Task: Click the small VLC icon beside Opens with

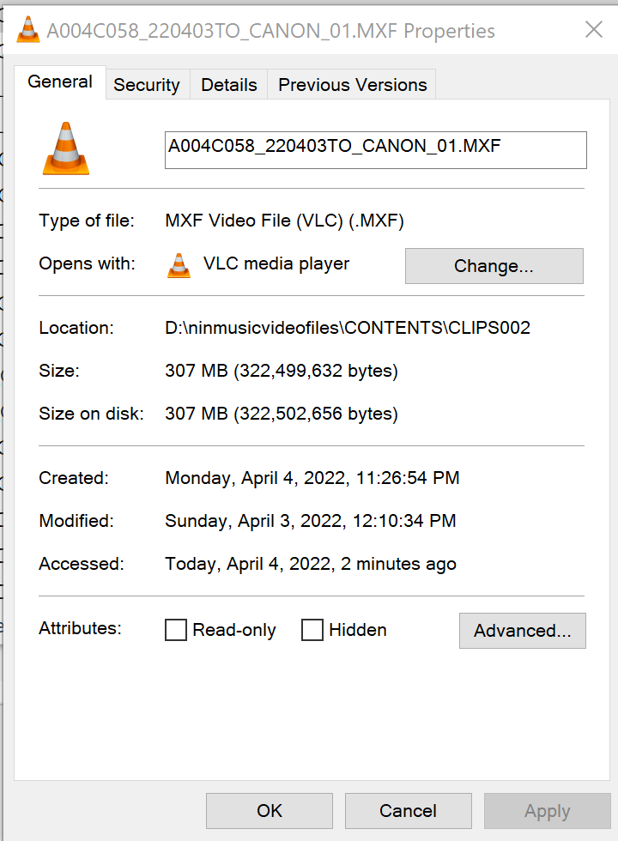Action: [x=179, y=265]
